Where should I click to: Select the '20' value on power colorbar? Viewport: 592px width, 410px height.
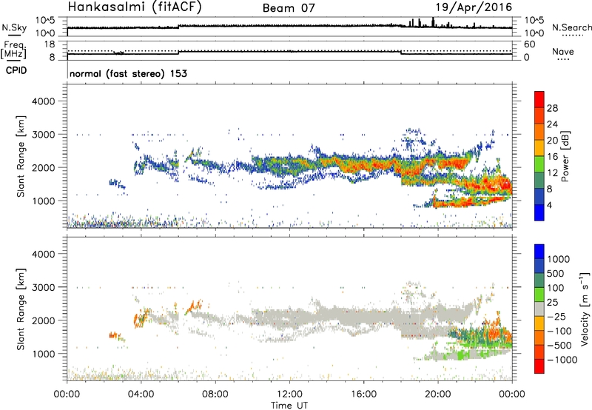click(x=552, y=141)
